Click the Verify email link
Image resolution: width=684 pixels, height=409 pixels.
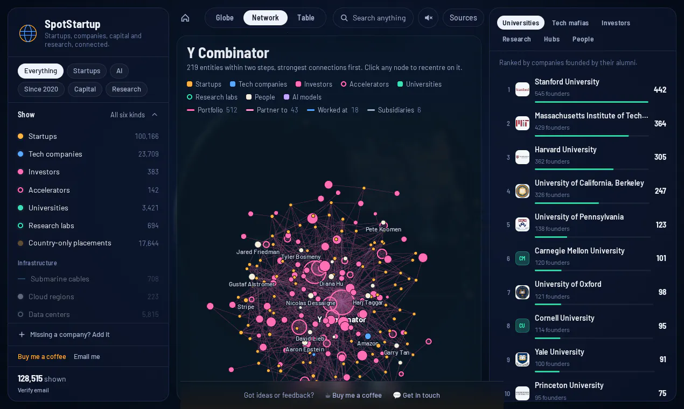tap(33, 390)
